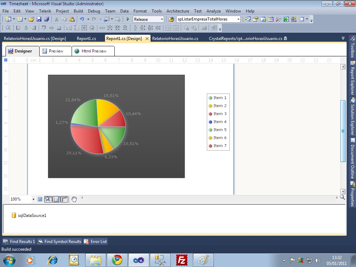The image size is (356, 267).
Task: Switch to the Html Preview tab
Action: click(x=94, y=51)
